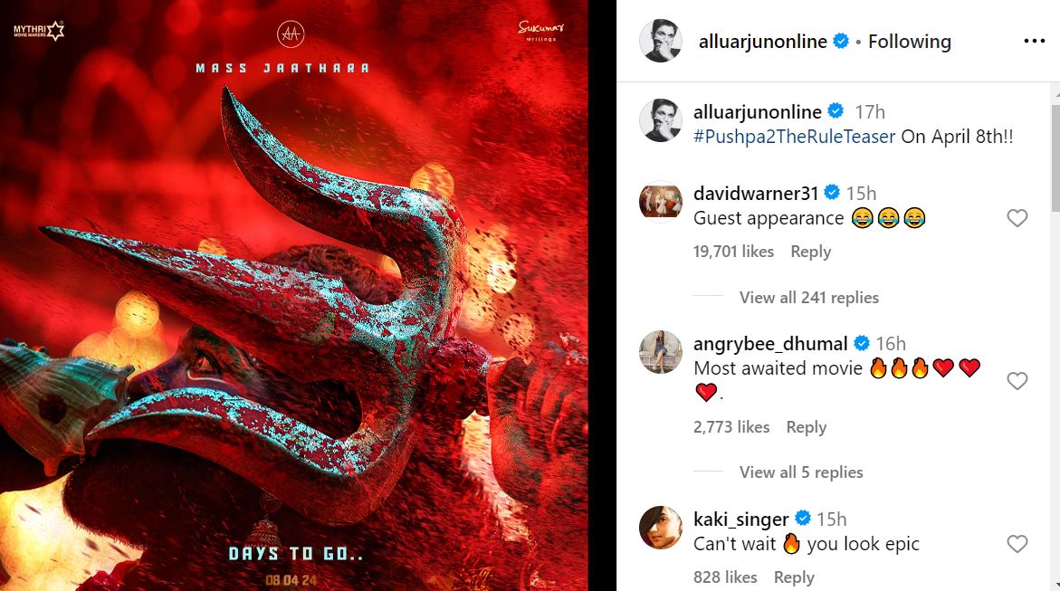Like kaki_singer's comment with the heart
Screen dimensions: 1060x591
click(1017, 544)
